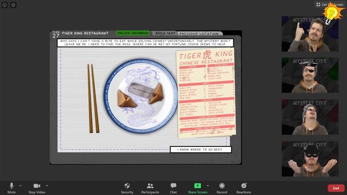Click 'I know where to go next' button

click(201, 149)
